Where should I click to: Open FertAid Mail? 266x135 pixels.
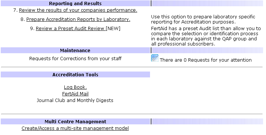pyautogui.click(x=75, y=94)
